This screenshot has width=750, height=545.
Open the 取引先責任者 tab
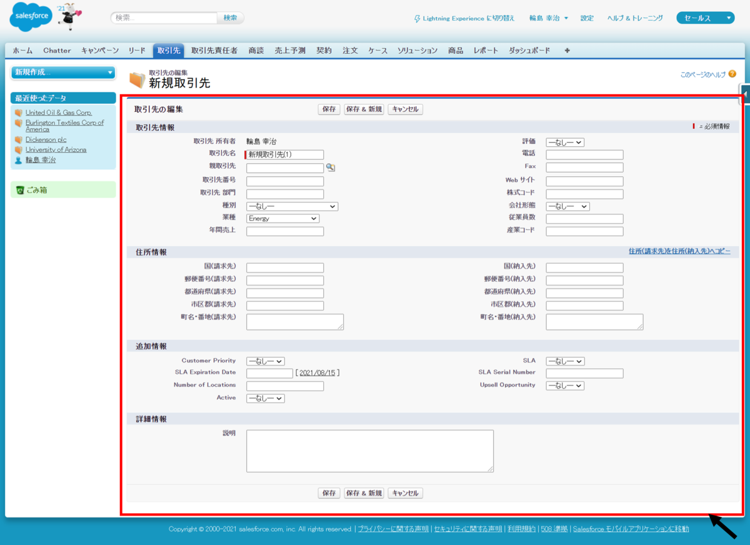coord(214,51)
